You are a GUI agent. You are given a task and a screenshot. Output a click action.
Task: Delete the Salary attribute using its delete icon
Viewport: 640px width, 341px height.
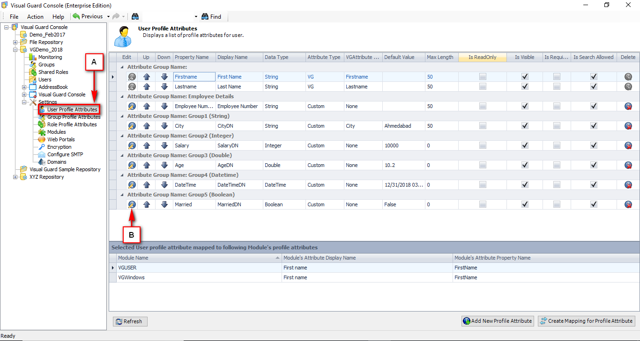tap(628, 145)
